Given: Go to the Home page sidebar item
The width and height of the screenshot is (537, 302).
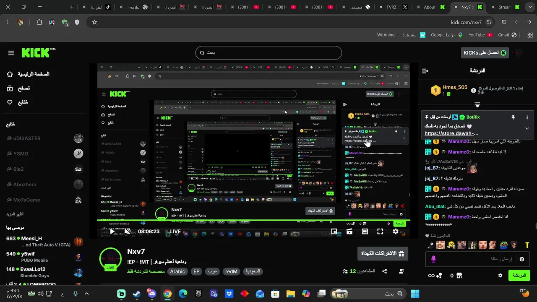Looking at the screenshot, I should [x=29, y=74].
